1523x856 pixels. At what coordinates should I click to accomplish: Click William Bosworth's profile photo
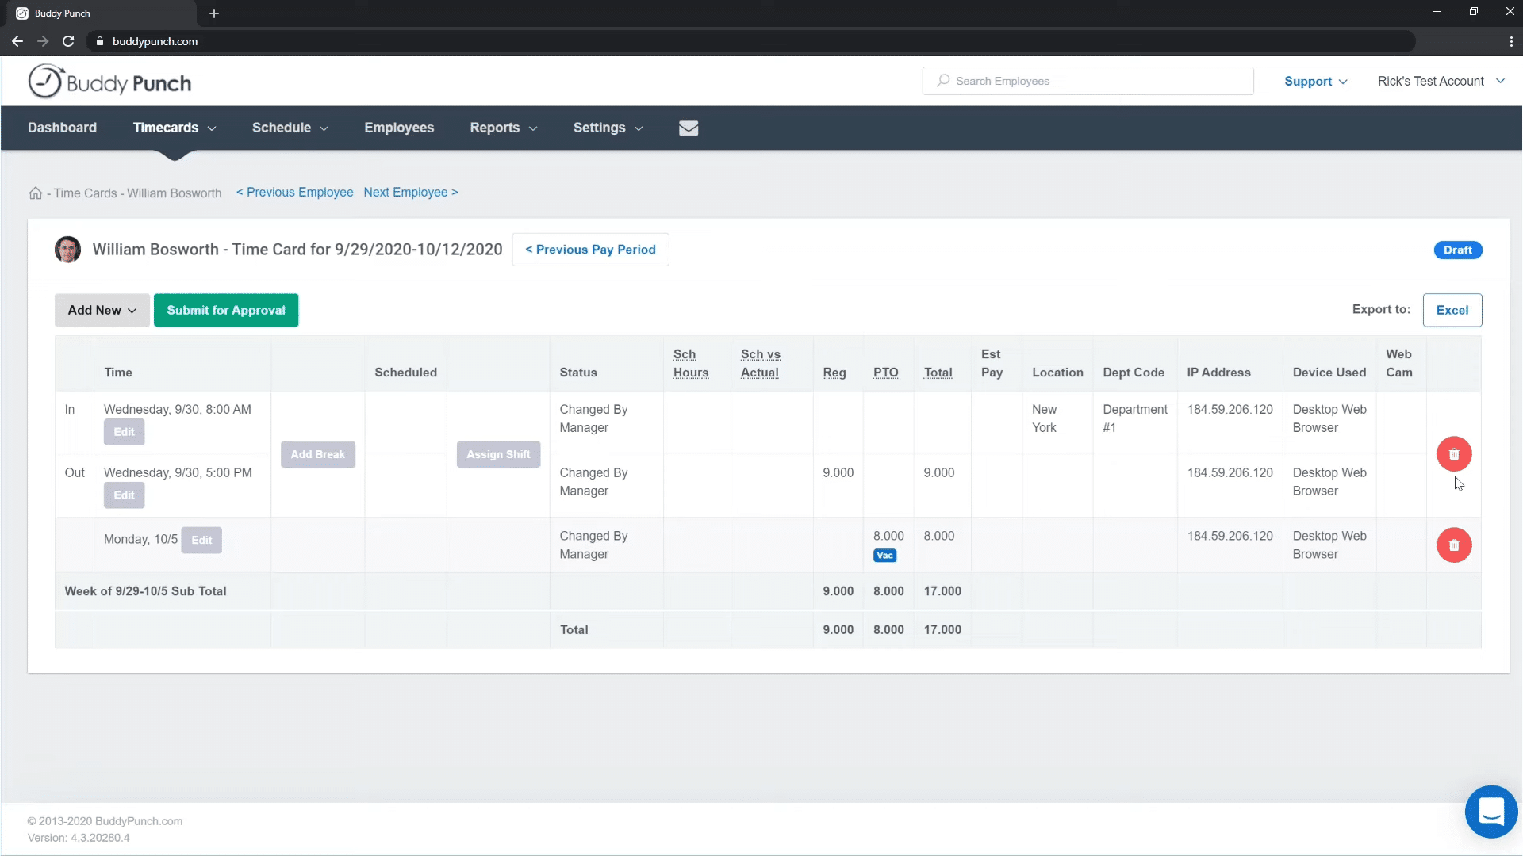(67, 250)
